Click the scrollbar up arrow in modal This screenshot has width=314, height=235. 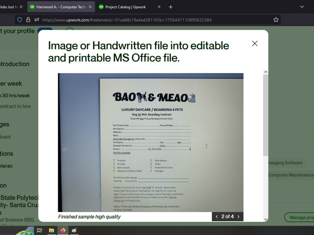266,72
